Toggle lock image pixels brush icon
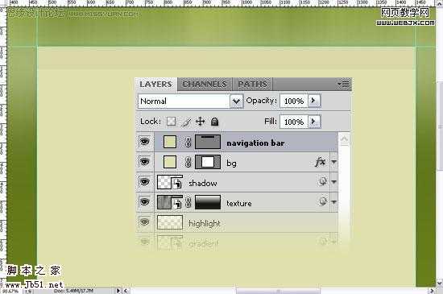 [x=186, y=122]
